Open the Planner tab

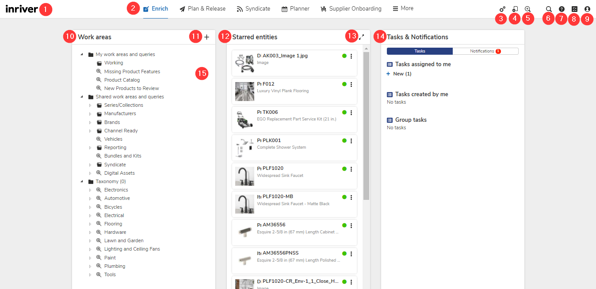[295, 9]
